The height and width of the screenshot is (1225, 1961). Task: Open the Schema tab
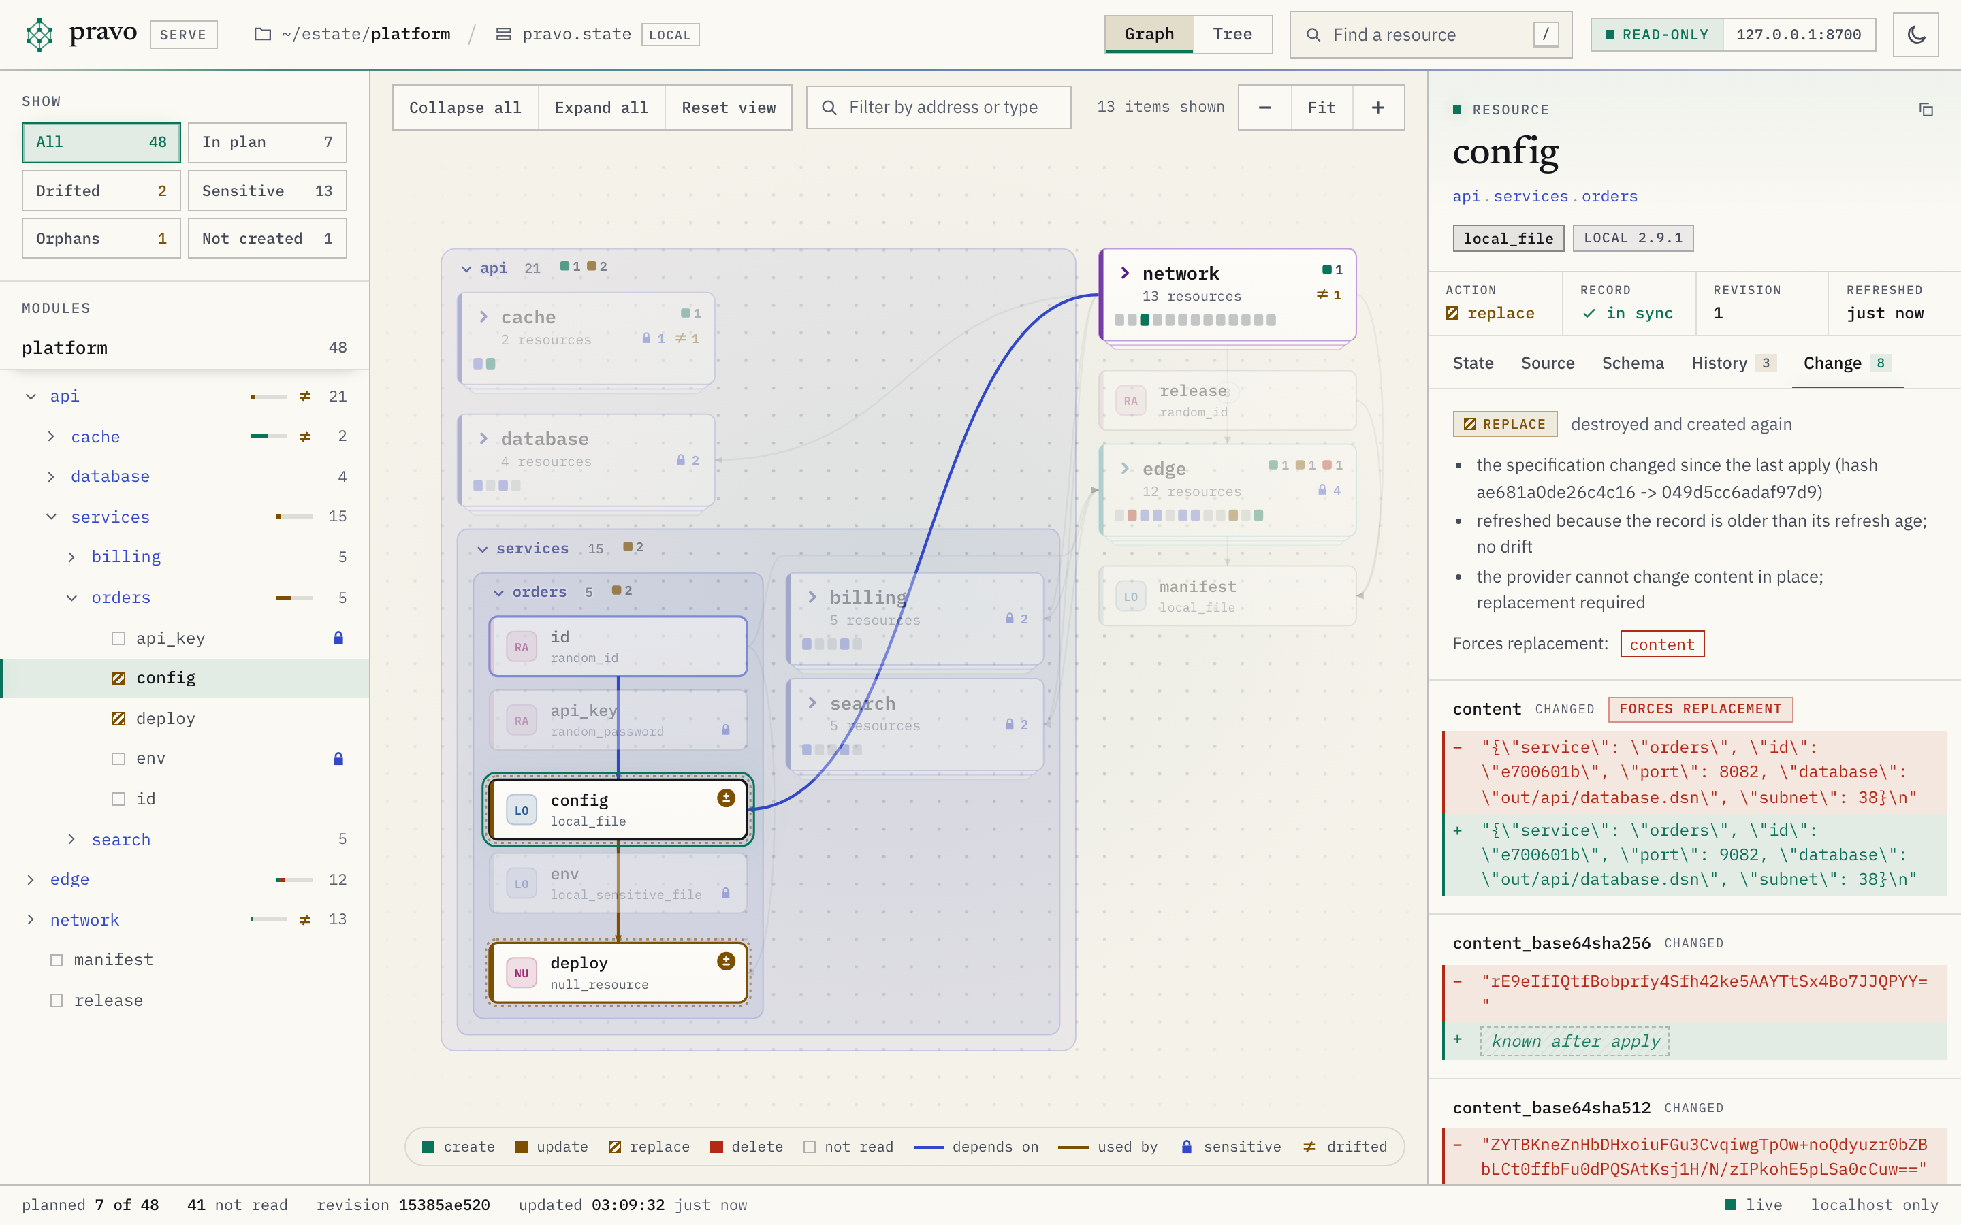1632,363
